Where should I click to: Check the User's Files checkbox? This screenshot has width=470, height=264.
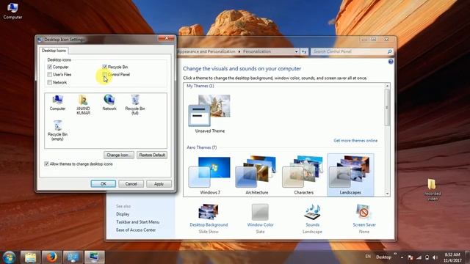pyautogui.click(x=50, y=75)
